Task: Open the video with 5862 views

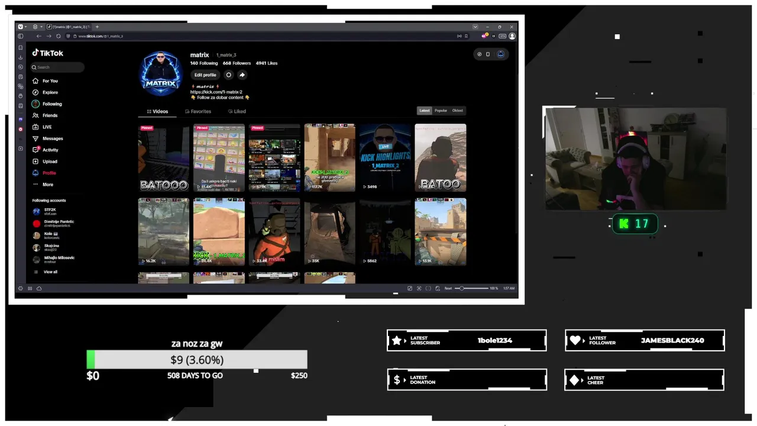Action: pos(385,231)
